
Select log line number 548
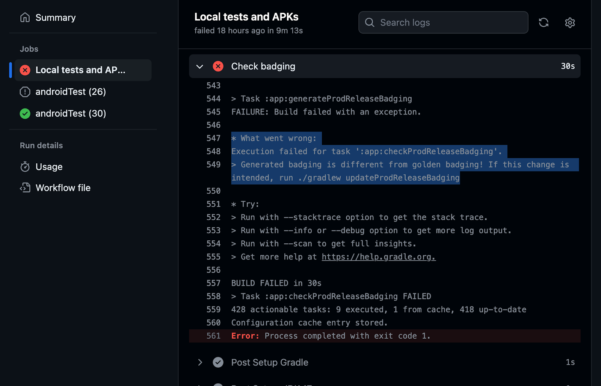coord(213,151)
